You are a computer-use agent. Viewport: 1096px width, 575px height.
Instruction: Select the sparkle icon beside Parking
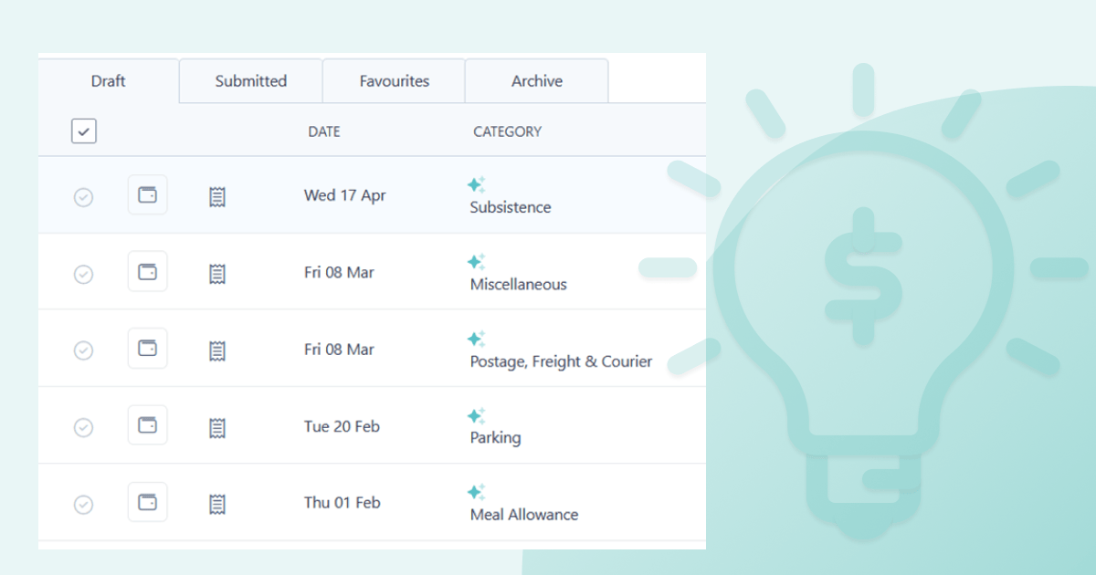[x=476, y=414]
